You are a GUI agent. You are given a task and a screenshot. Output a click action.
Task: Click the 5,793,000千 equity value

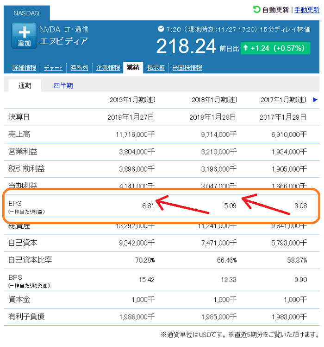pos(289,243)
